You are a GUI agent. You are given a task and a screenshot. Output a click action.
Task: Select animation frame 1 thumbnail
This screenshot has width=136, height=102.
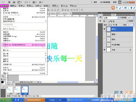(x=10, y=89)
